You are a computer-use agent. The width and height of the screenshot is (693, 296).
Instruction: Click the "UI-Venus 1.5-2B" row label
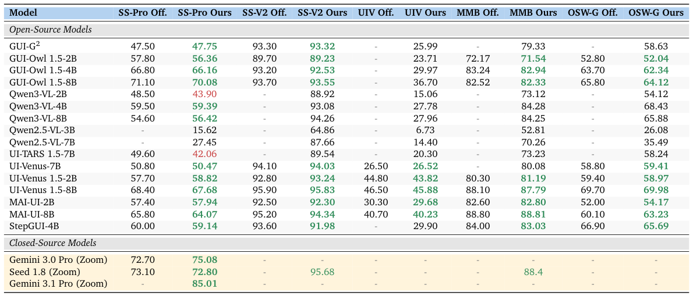(x=43, y=178)
